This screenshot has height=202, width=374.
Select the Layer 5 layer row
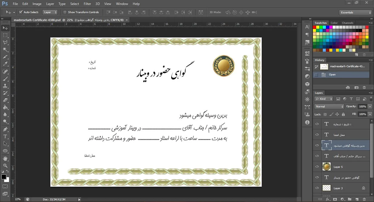tap(341, 167)
